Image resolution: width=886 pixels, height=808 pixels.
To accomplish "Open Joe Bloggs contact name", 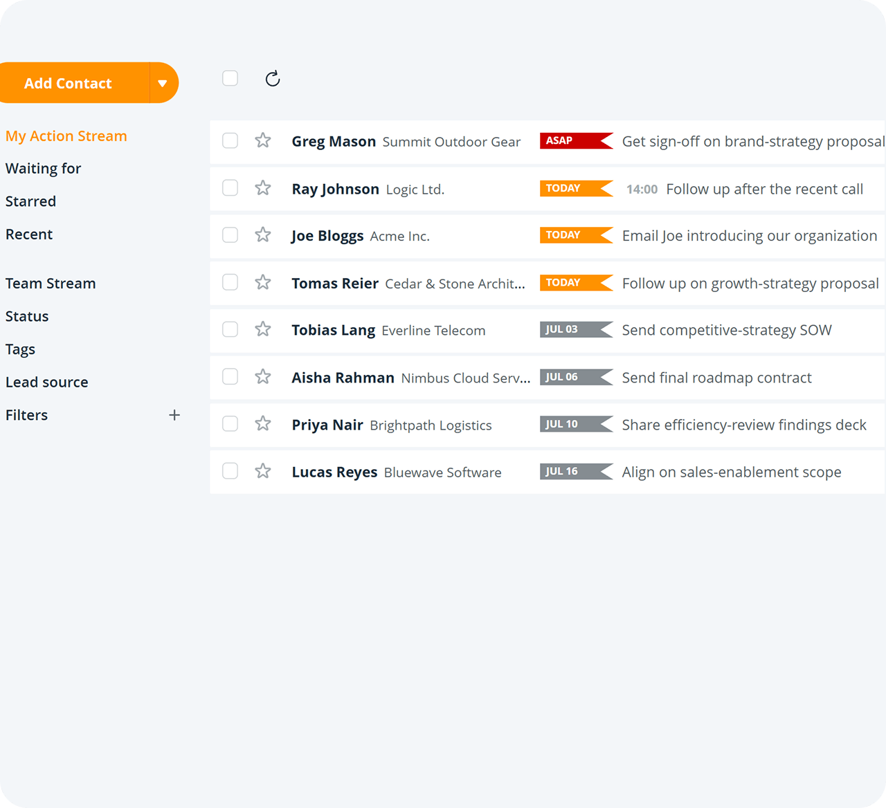I will tap(327, 236).
